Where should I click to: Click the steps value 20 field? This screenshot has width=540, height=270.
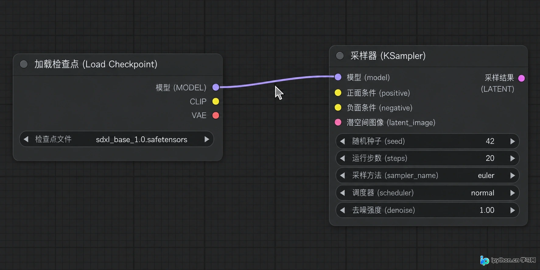click(x=428, y=158)
